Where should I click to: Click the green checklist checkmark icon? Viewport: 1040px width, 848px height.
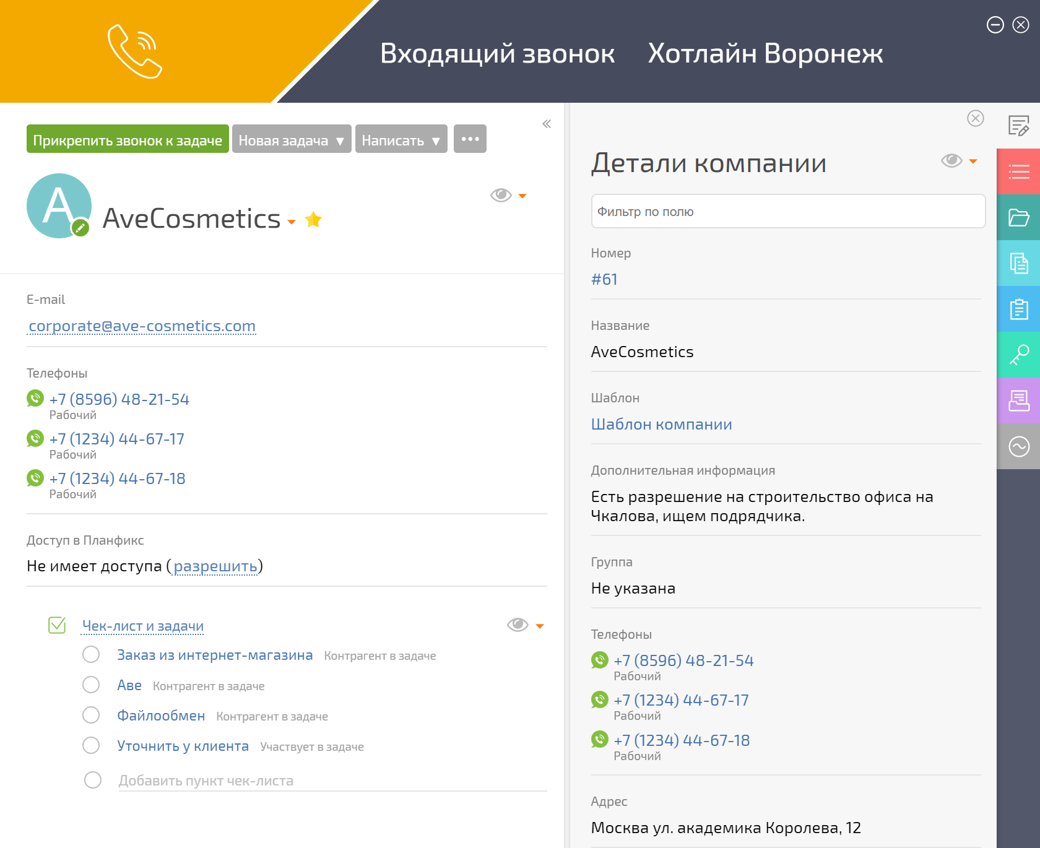click(x=57, y=625)
